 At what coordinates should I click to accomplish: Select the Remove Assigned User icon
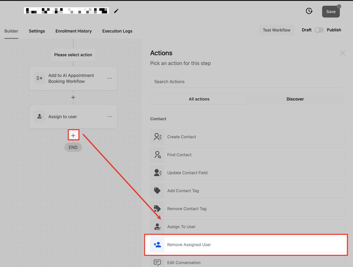[x=157, y=244]
